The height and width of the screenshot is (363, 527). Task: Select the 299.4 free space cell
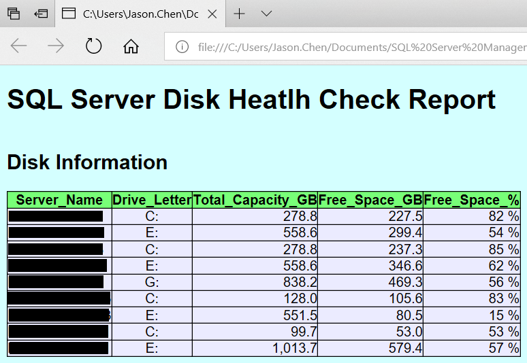(370, 233)
